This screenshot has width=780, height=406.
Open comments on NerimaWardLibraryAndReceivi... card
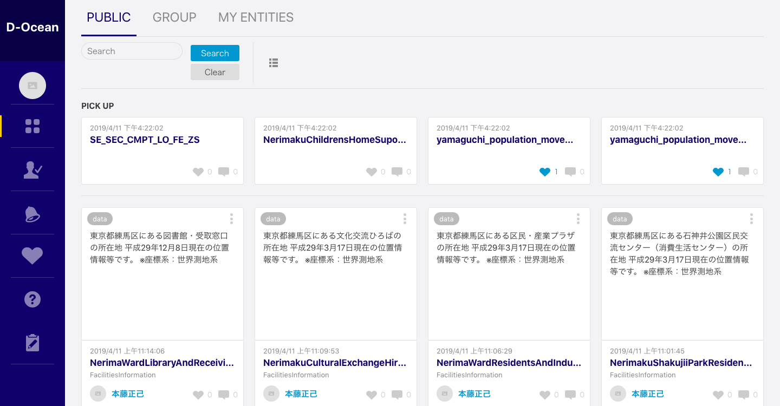tap(224, 395)
